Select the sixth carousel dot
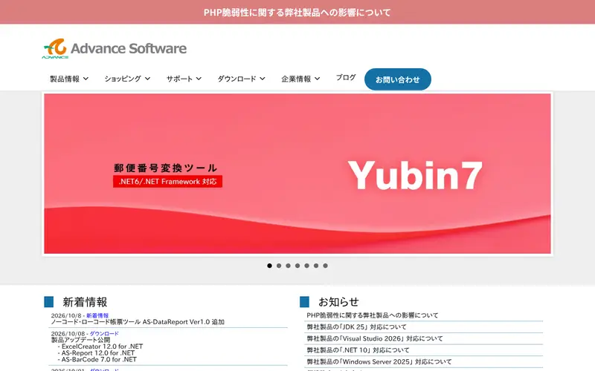 316,266
